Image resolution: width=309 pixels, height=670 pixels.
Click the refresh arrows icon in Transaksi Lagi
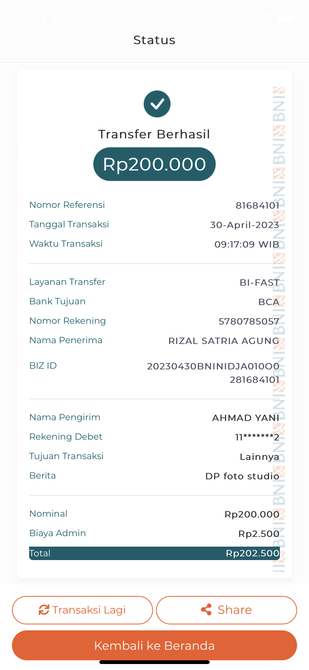tap(44, 610)
